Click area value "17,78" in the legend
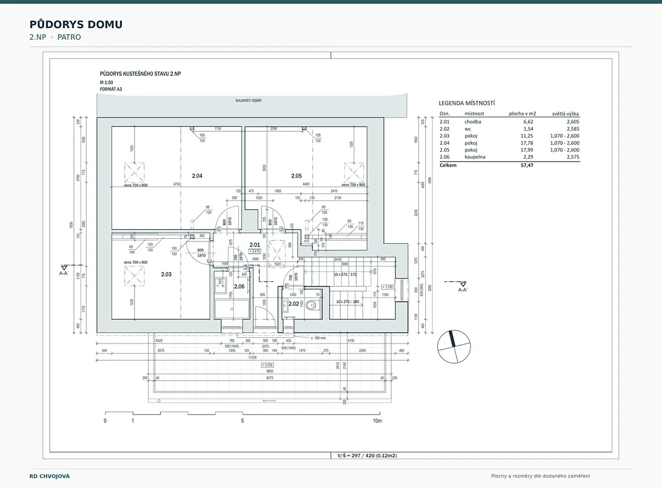The height and width of the screenshot is (488, 662). pyautogui.click(x=528, y=143)
